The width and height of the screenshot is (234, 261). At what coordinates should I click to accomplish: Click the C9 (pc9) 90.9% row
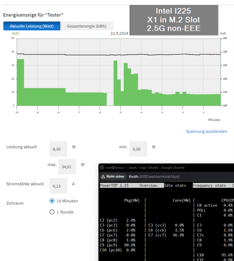click(118, 245)
